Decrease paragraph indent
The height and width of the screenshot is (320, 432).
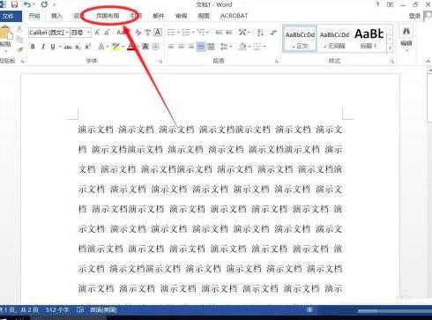(219, 33)
